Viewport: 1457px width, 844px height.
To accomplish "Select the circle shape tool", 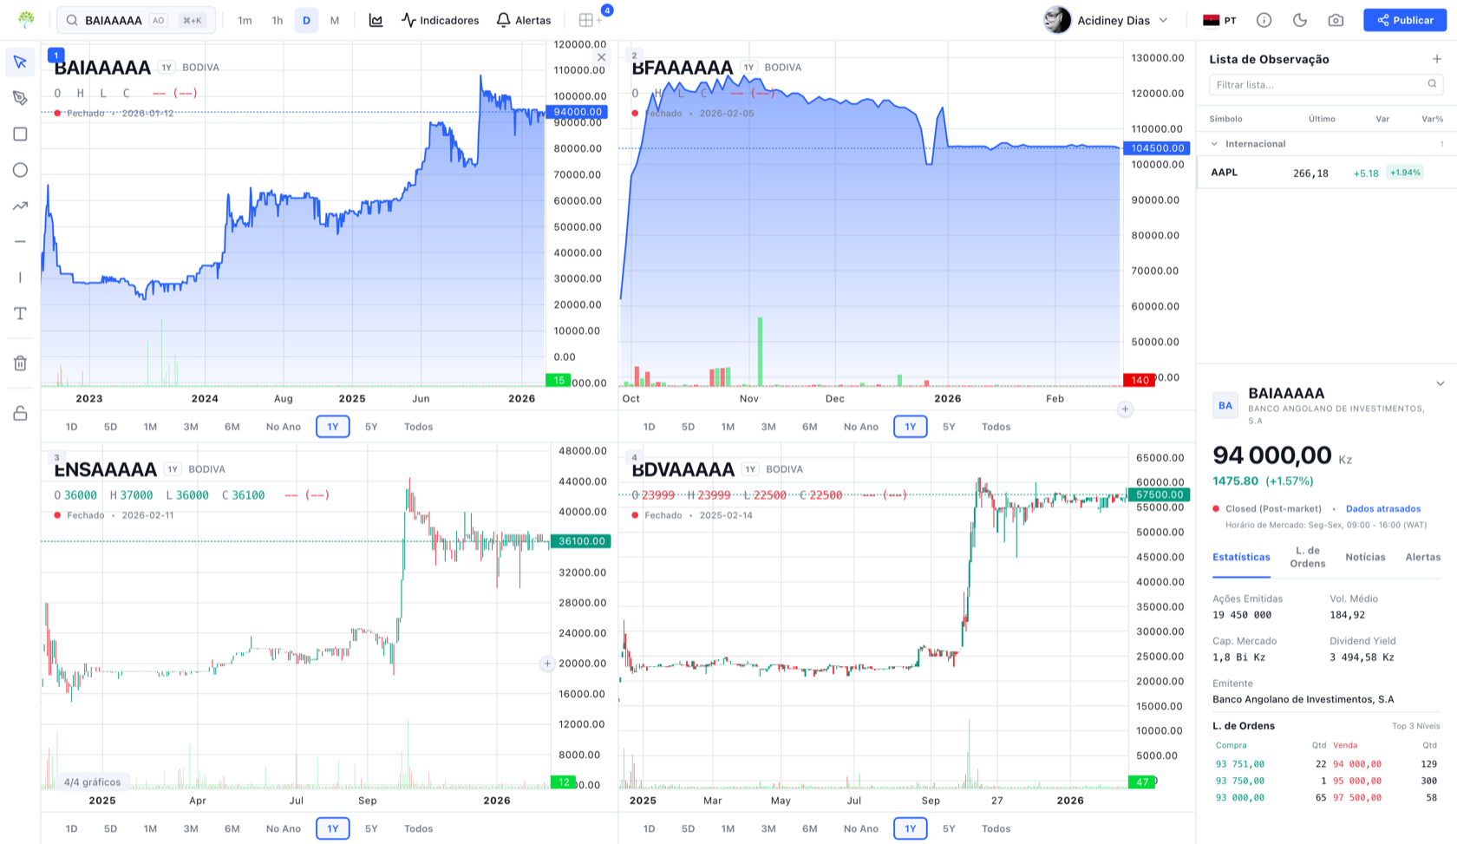I will tap(20, 170).
